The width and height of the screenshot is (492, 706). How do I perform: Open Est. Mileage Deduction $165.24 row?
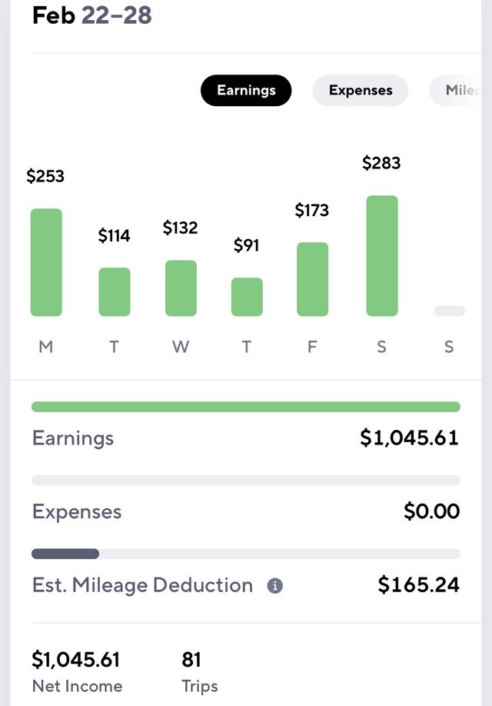(x=246, y=585)
